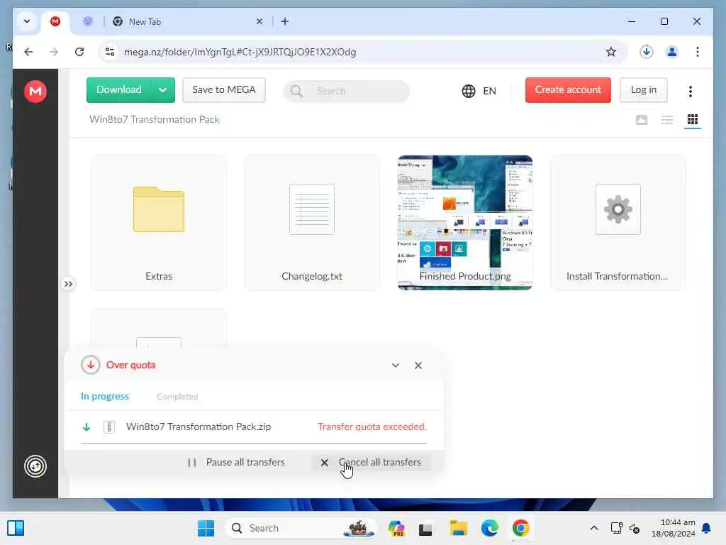Click the address bar URL
The height and width of the screenshot is (545, 726).
240,52
